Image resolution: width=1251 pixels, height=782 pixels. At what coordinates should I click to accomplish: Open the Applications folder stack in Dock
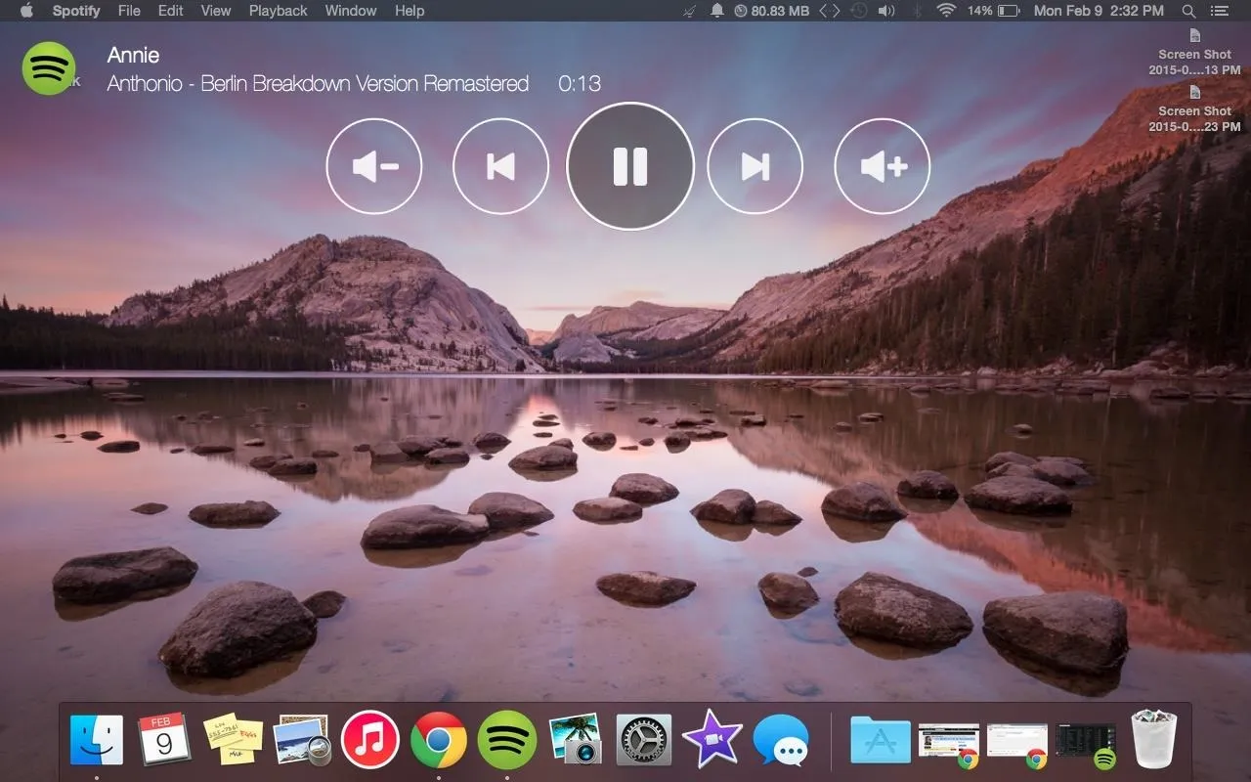click(x=880, y=740)
